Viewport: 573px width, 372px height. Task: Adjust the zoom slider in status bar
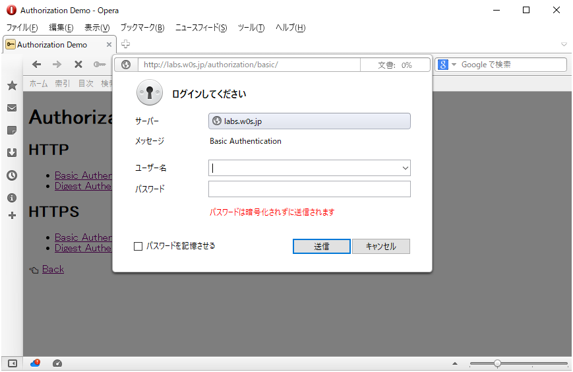tap(497, 363)
